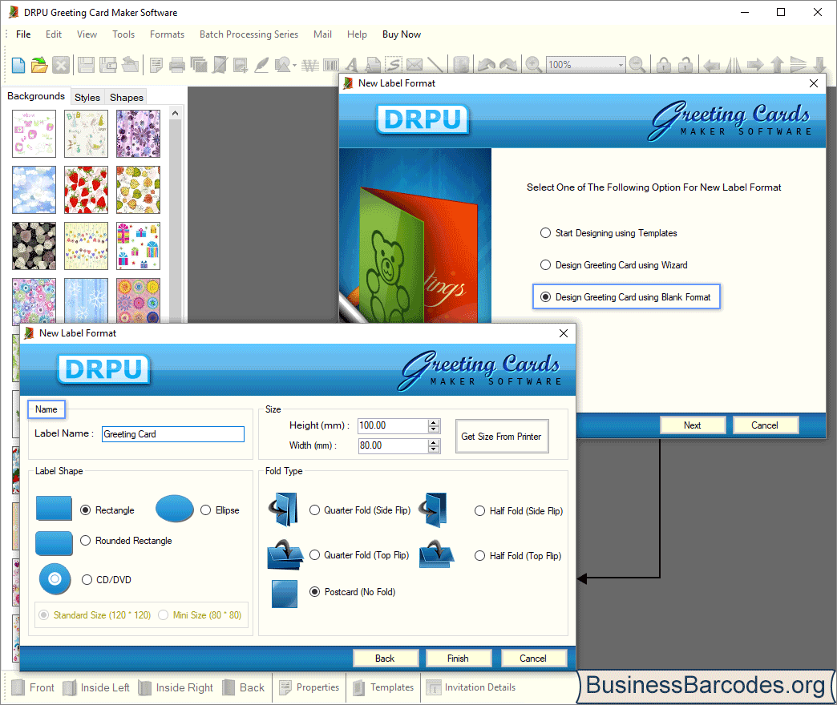Click the Height (mm) input field
The image size is (837, 705).
point(393,425)
